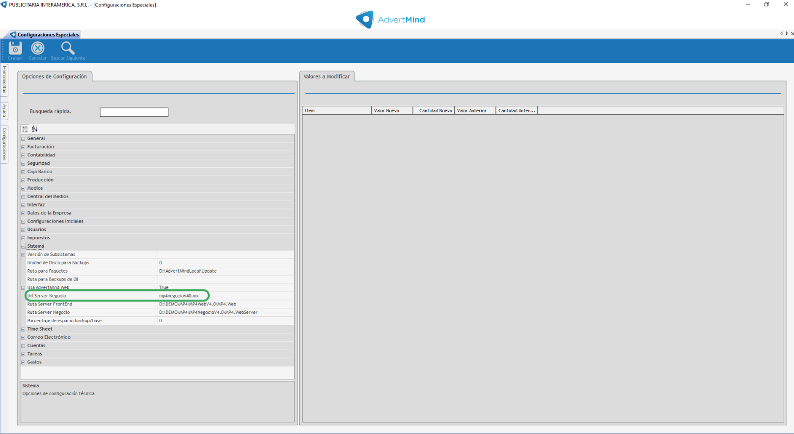Expand the Gastos category

click(x=23, y=362)
